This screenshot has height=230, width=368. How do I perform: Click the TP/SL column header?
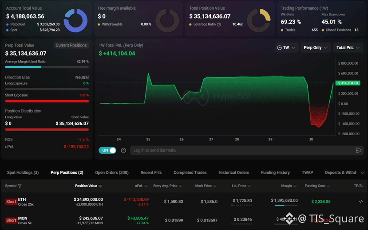(359, 186)
